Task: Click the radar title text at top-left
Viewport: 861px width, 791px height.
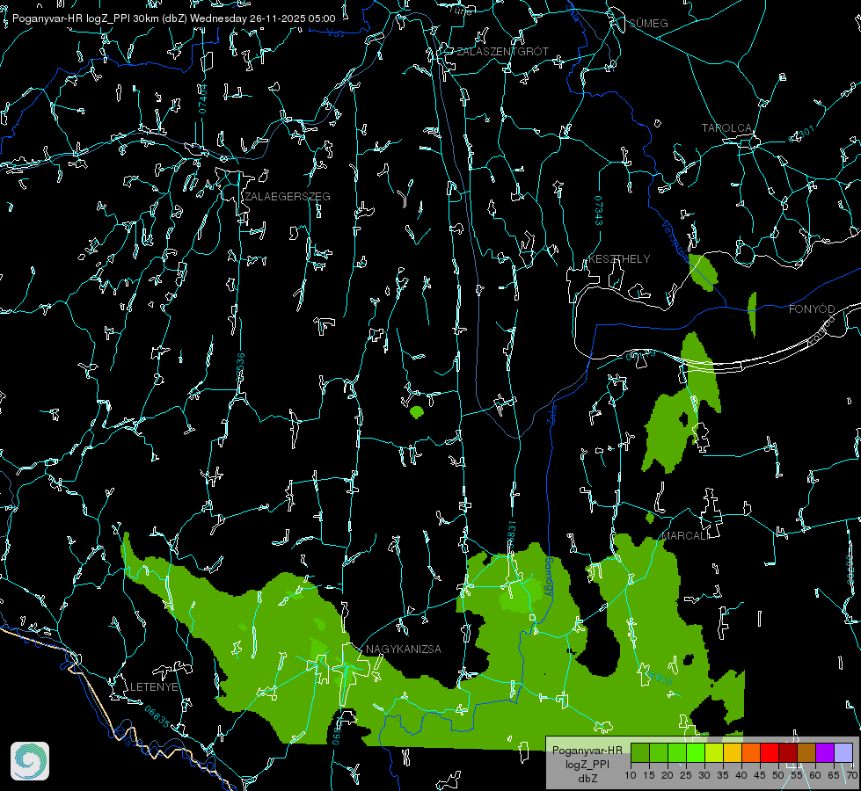Action: point(173,18)
